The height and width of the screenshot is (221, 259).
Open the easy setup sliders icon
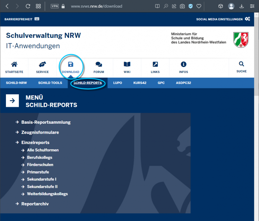pyautogui.click(x=252, y=6)
